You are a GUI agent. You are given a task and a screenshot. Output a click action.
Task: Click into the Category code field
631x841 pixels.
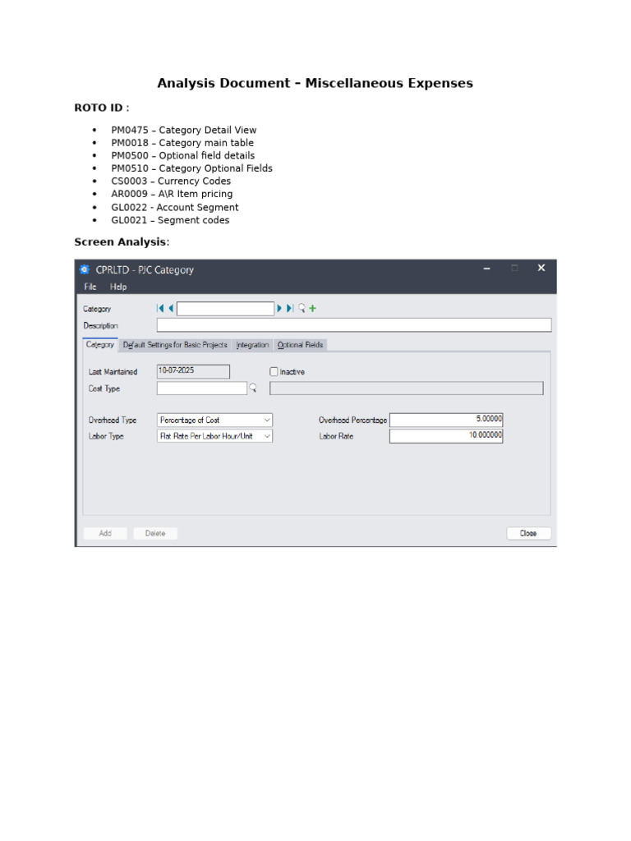pos(225,309)
